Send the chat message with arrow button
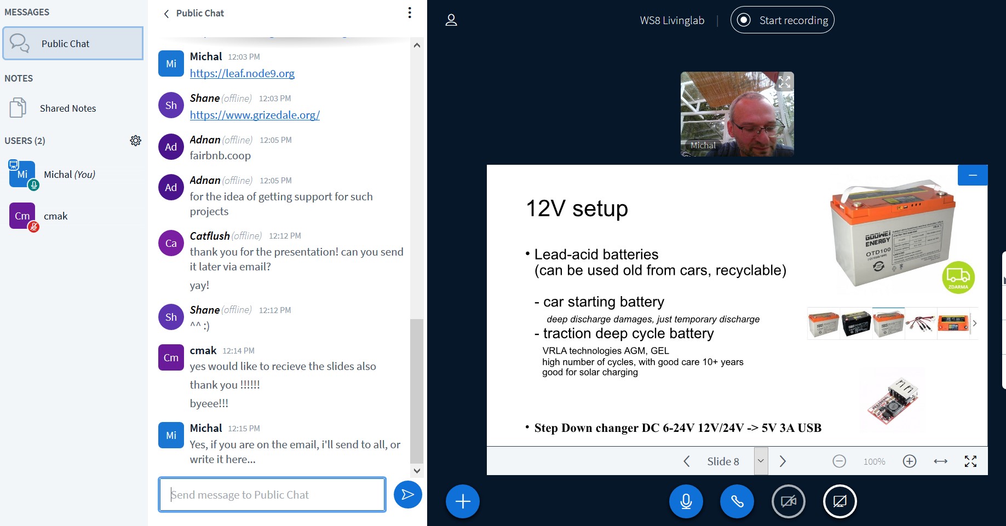This screenshot has width=1006, height=526. point(407,495)
